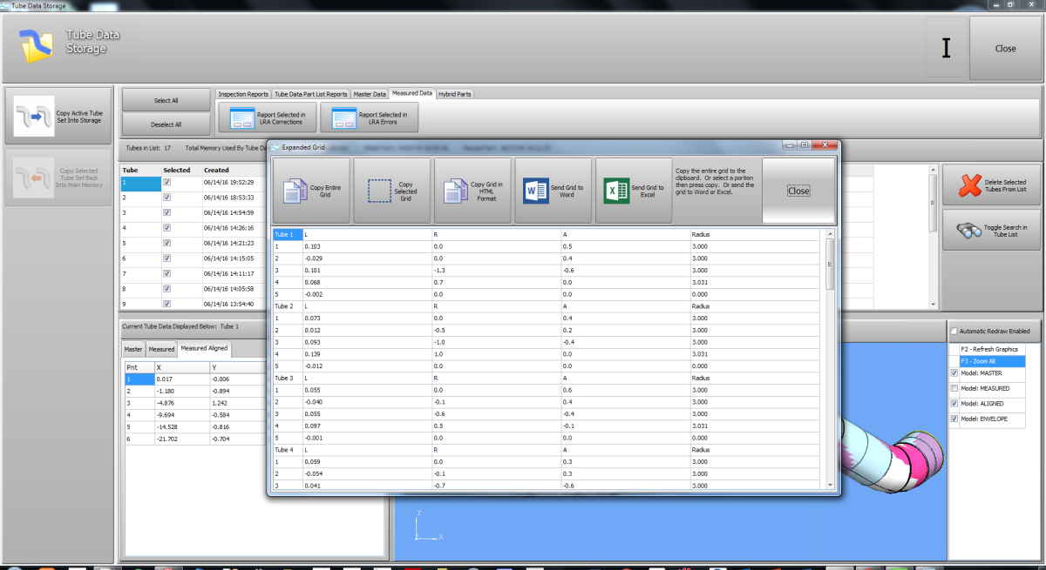
Task: Click Copy Grid in HTML Format icon
Action: (458, 190)
